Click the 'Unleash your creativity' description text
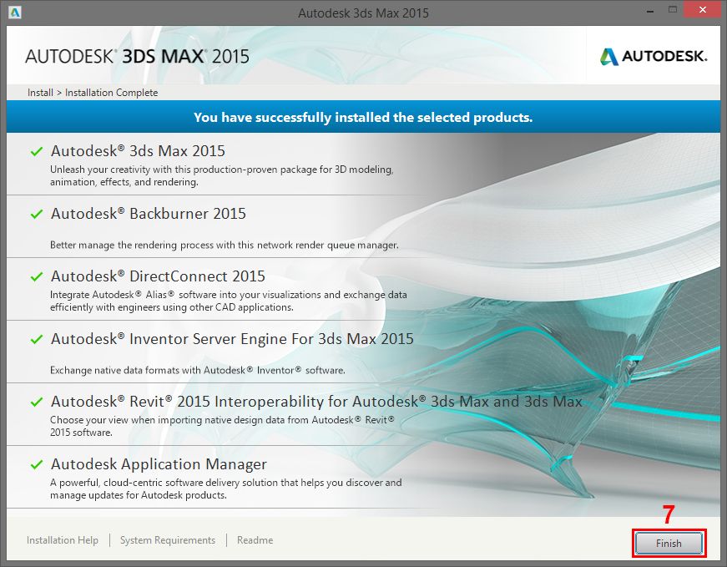Screen dimensions: 727x567 (222, 175)
